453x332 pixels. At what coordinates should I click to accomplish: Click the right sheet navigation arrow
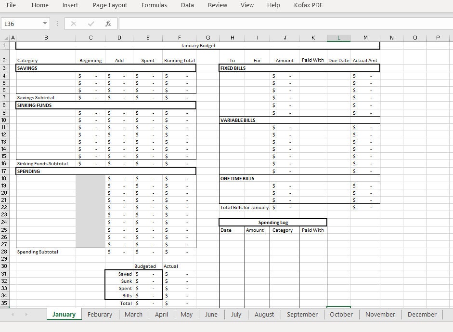coord(26,314)
